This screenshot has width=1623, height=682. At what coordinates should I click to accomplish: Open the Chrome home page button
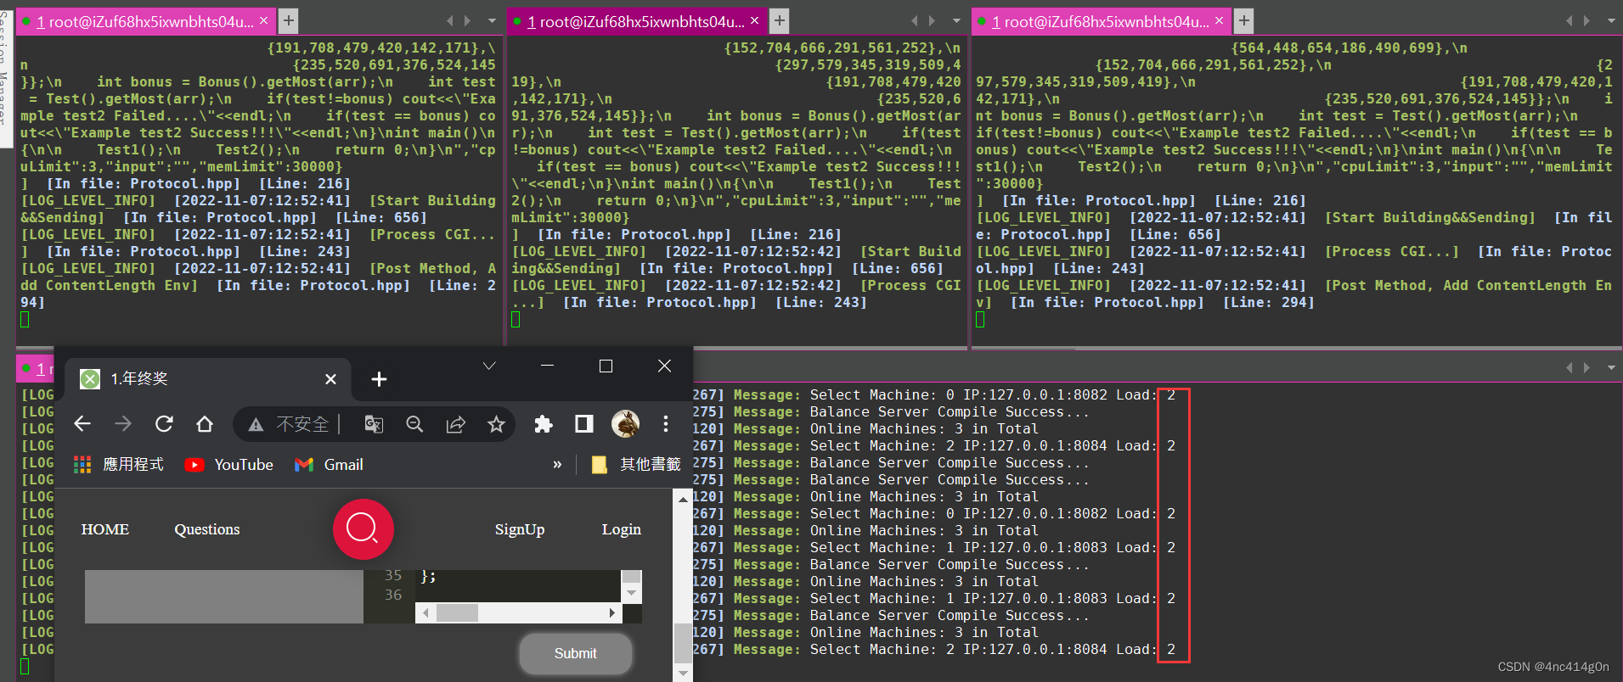[205, 423]
